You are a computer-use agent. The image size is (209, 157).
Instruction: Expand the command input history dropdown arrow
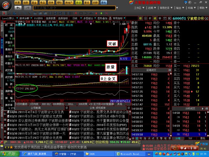117,8
